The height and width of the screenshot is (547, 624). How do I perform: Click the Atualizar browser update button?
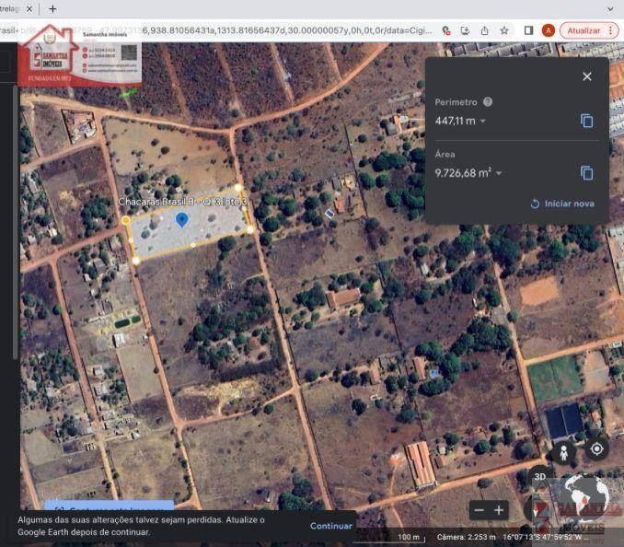[587, 30]
